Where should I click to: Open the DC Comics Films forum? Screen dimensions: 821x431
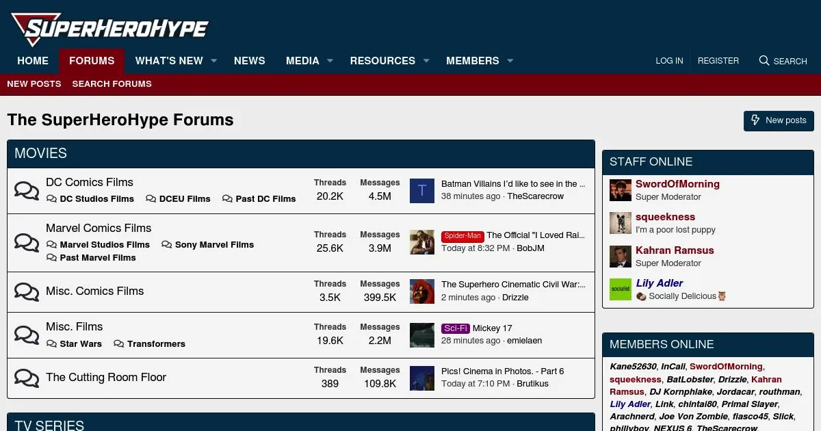tap(90, 182)
